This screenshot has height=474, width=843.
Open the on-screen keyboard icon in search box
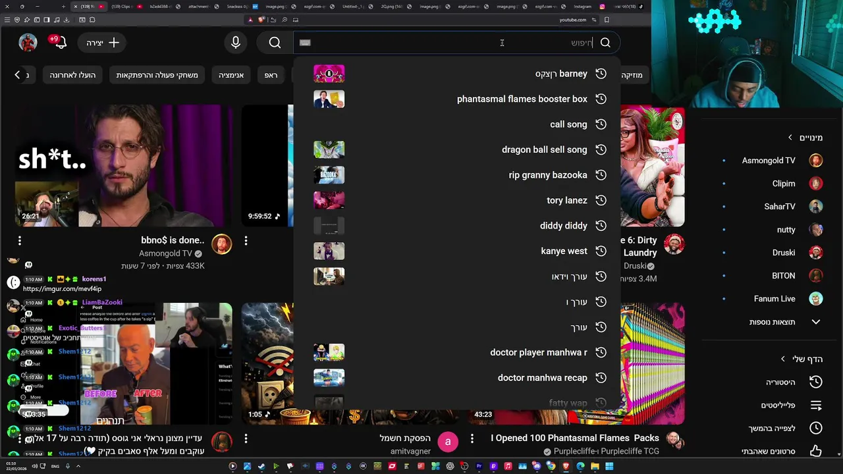coord(305,43)
